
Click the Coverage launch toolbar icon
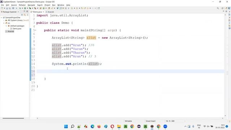(x=30, y=8)
